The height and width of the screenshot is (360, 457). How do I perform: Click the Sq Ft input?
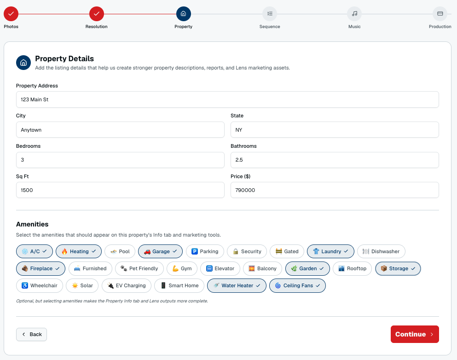click(120, 190)
